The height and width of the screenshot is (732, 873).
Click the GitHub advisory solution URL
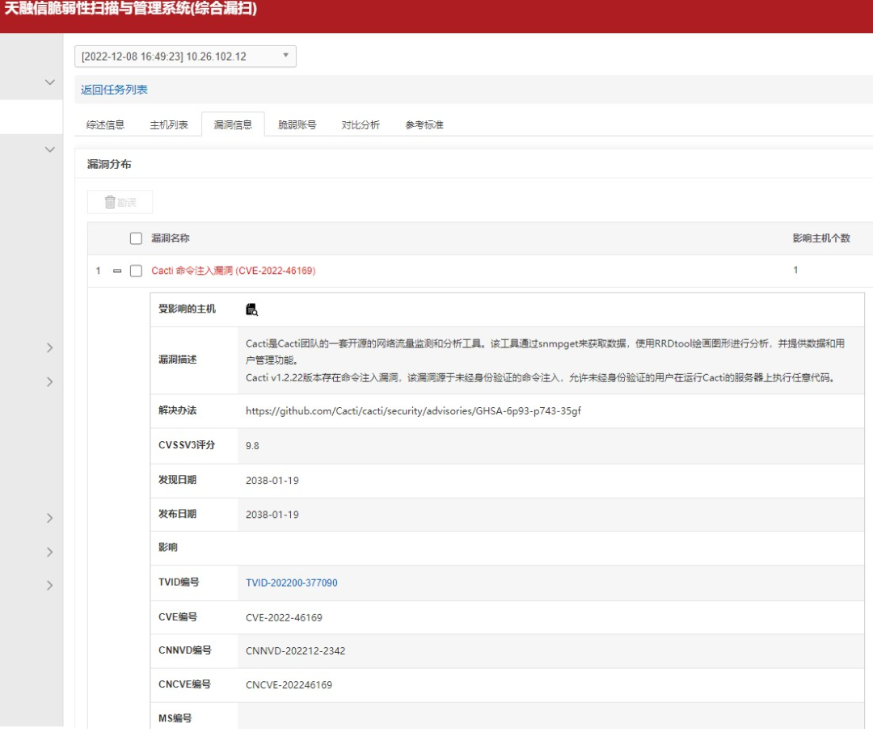[x=413, y=411]
